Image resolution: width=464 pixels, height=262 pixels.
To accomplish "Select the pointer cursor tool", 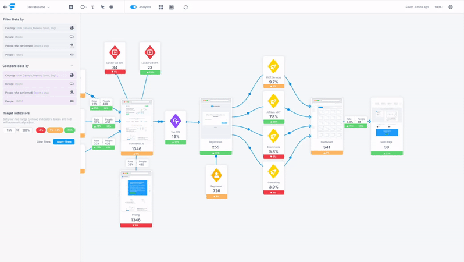I will pos(102,7).
